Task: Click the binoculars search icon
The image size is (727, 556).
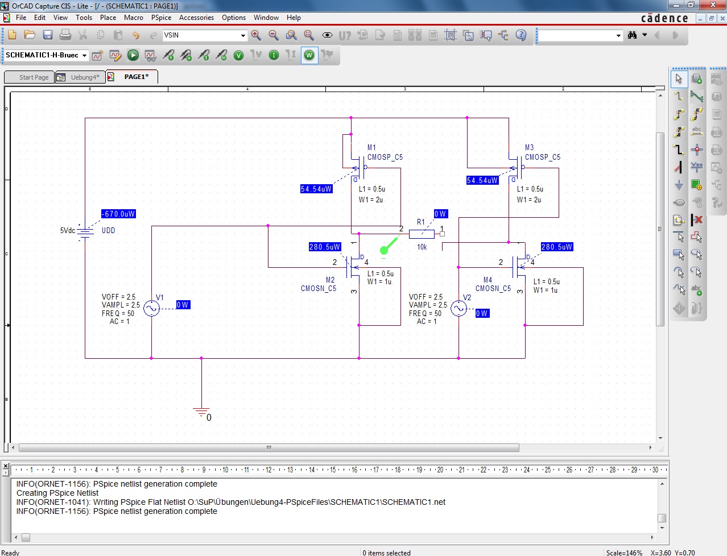Action: pyautogui.click(x=632, y=35)
